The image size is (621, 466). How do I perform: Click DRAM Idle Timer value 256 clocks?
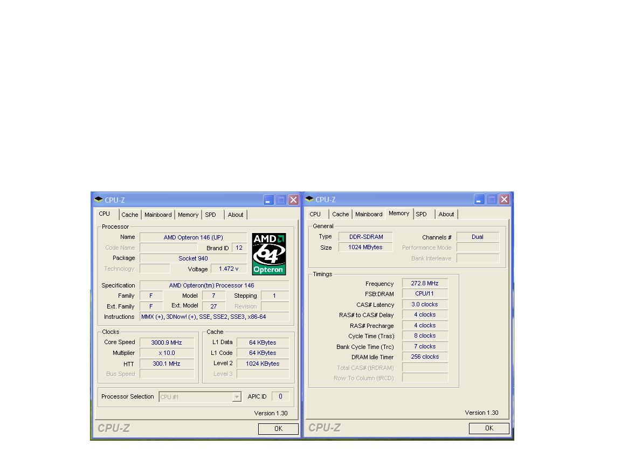(x=425, y=357)
